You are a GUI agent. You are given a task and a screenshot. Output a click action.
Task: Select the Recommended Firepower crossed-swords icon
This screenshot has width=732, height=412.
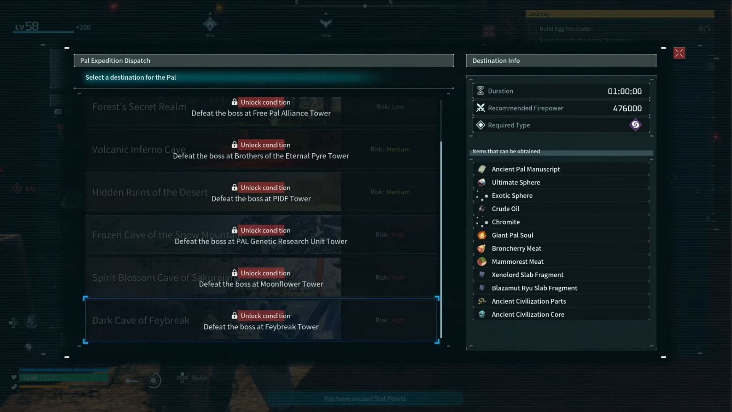click(x=480, y=108)
